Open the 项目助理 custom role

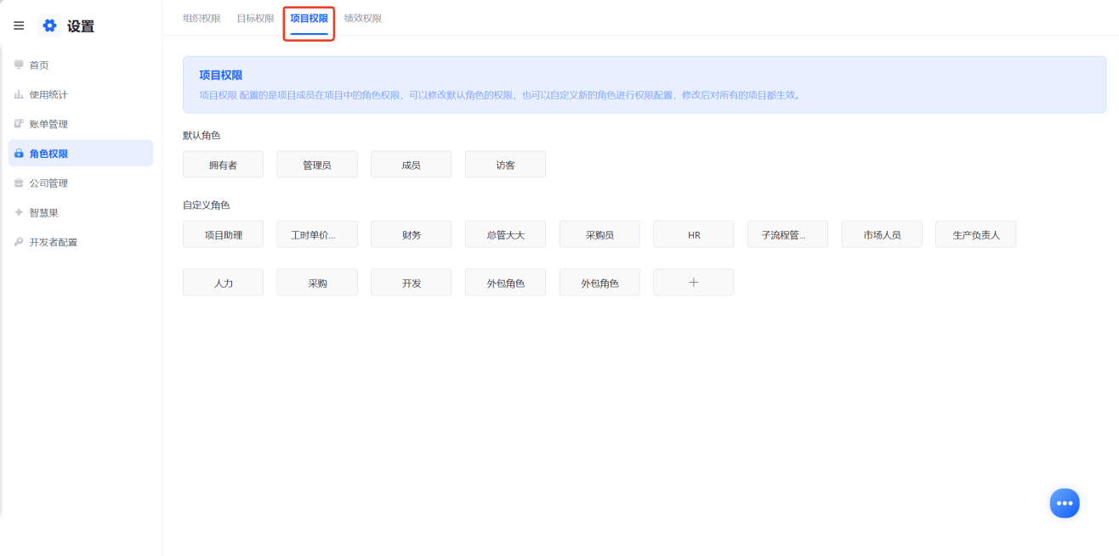[x=223, y=234]
